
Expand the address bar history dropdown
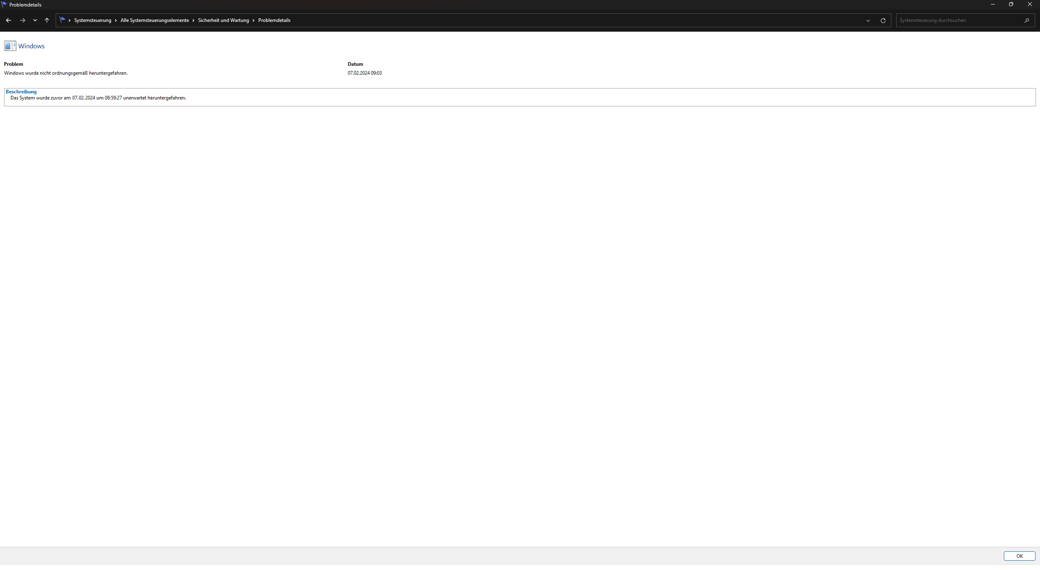click(868, 20)
